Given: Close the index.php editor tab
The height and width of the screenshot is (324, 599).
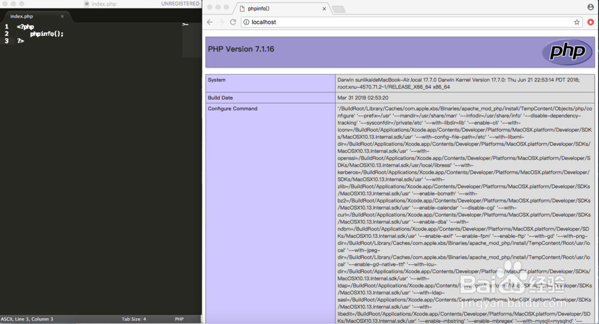Looking at the screenshot, I should [62, 16].
